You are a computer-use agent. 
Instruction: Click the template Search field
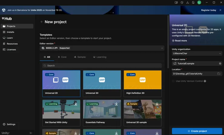102,66
